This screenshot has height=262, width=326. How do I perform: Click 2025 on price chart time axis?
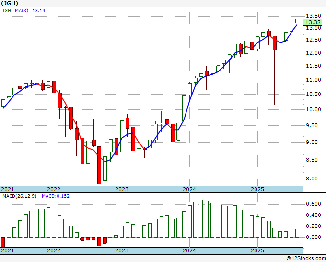(x=257, y=189)
